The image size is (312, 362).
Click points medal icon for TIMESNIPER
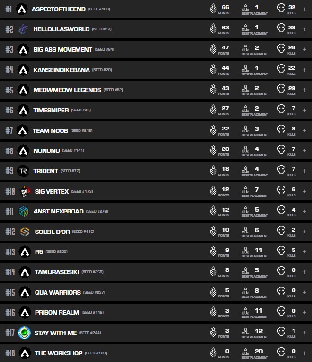coord(214,110)
